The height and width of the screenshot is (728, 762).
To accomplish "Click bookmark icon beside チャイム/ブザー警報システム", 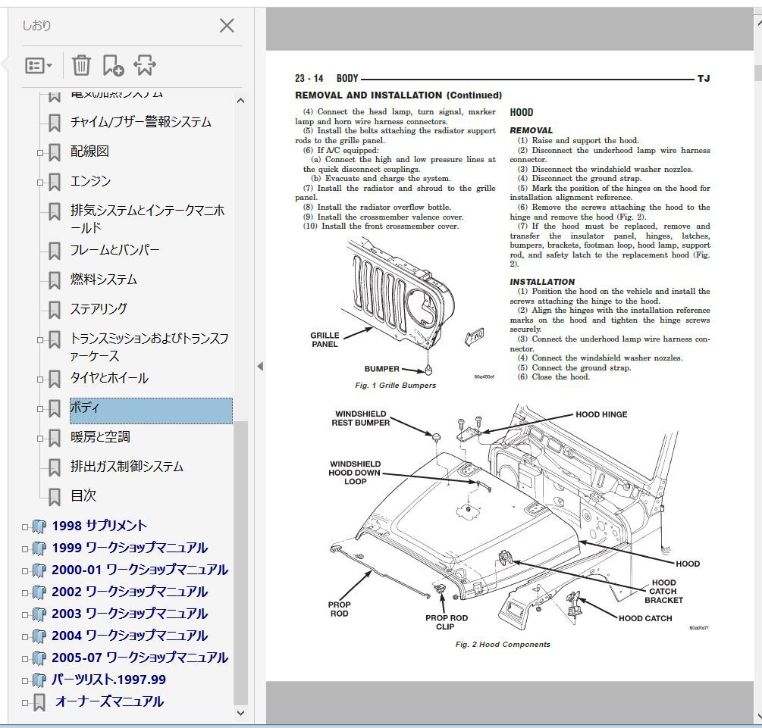I will pos(55,123).
